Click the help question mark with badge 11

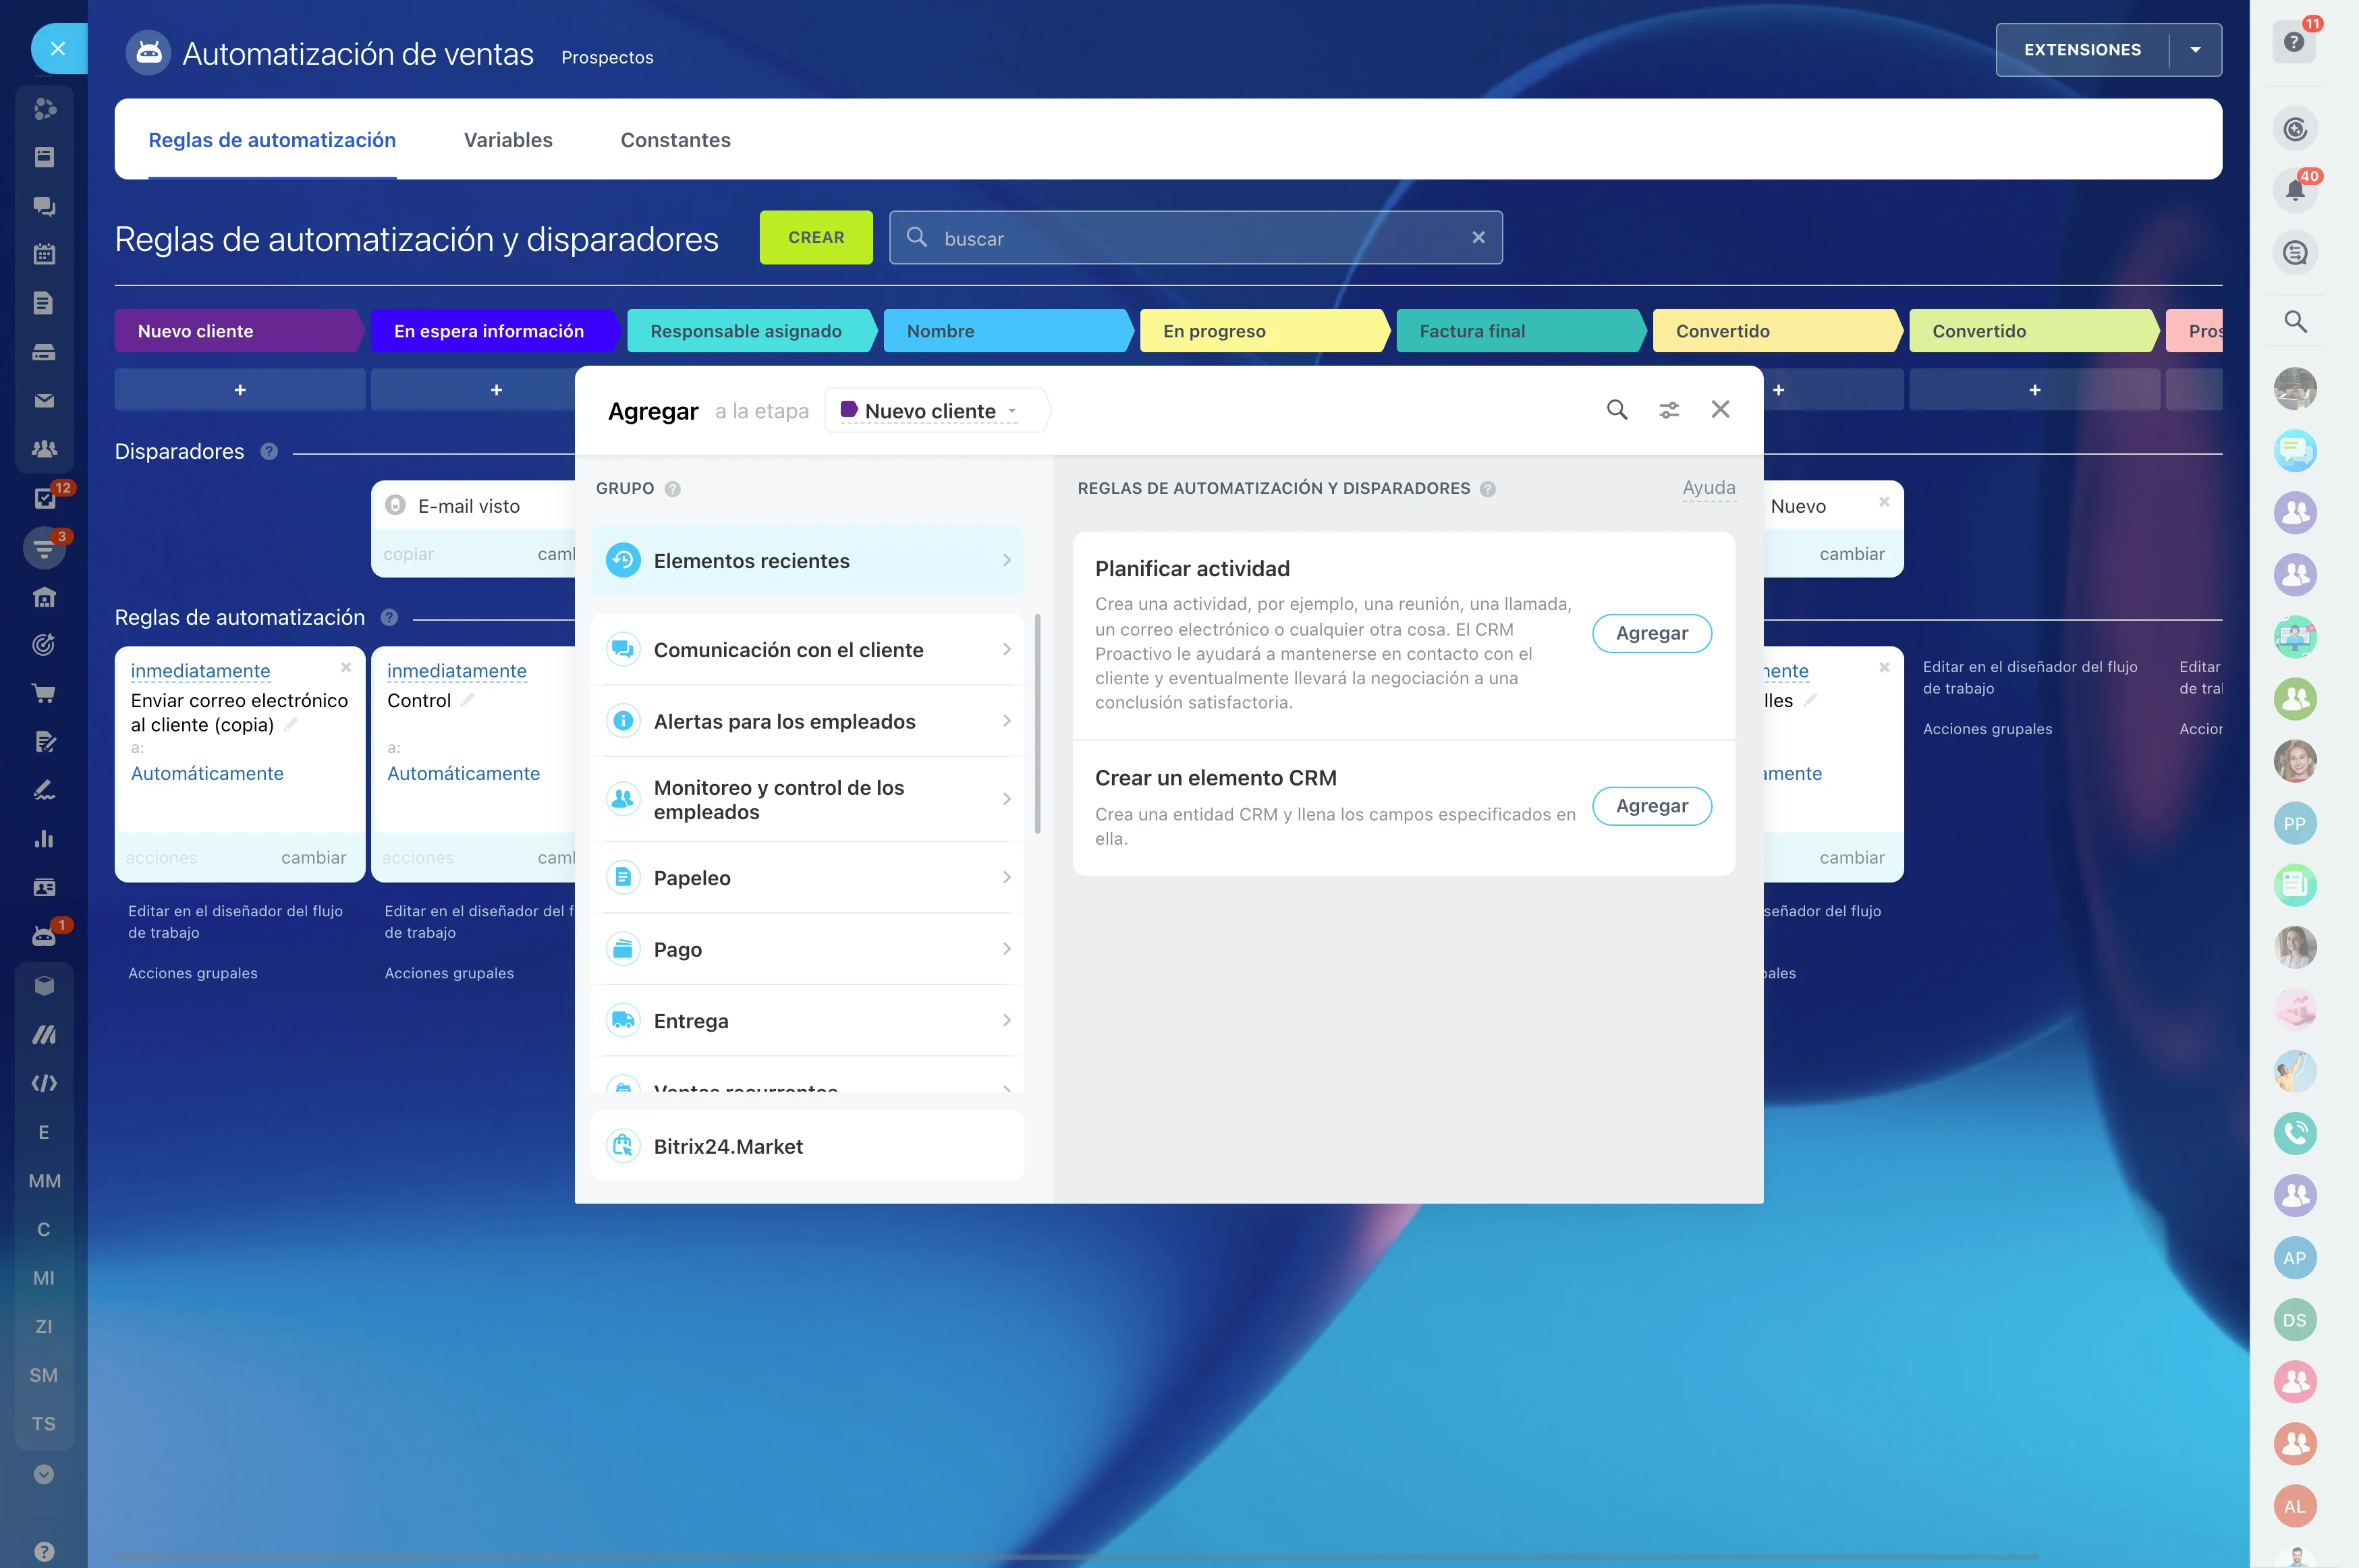tap(2293, 42)
